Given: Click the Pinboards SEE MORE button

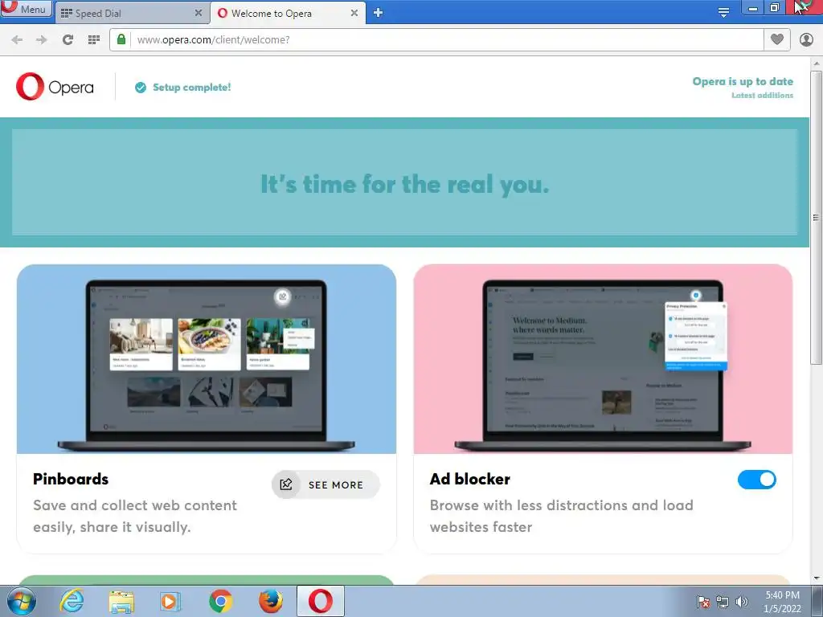Looking at the screenshot, I should click(x=326, y=484).
